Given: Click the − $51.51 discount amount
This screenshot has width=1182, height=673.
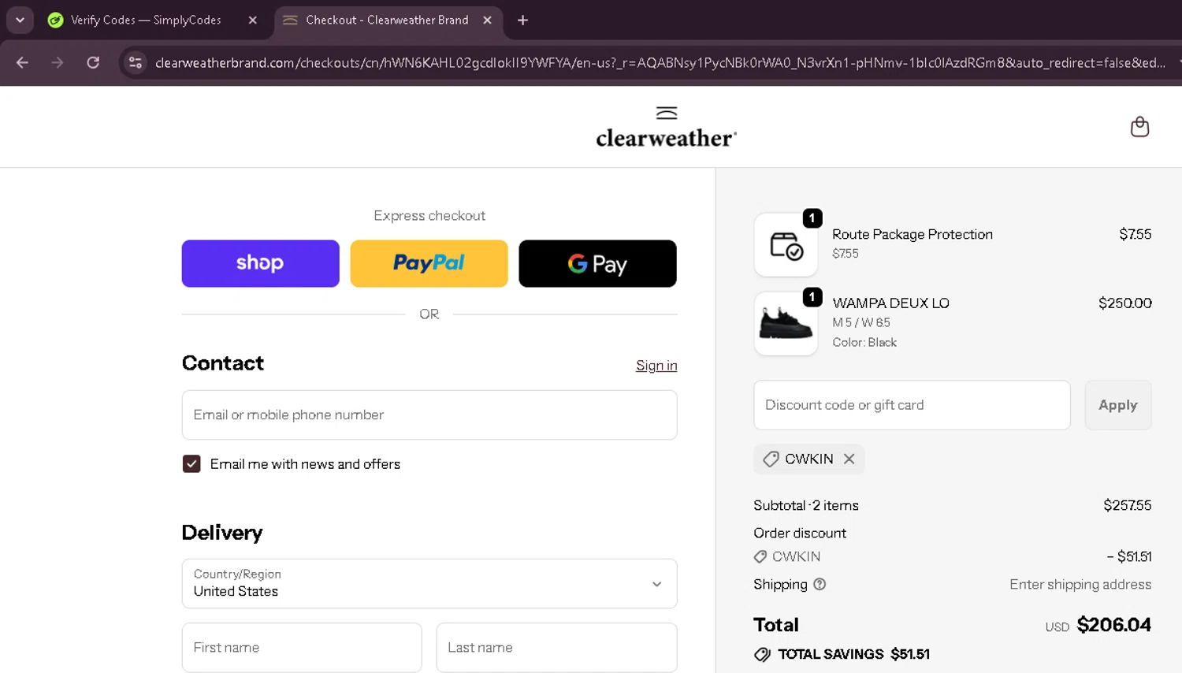Looking at the screenshot, I should pos(1128,556).
